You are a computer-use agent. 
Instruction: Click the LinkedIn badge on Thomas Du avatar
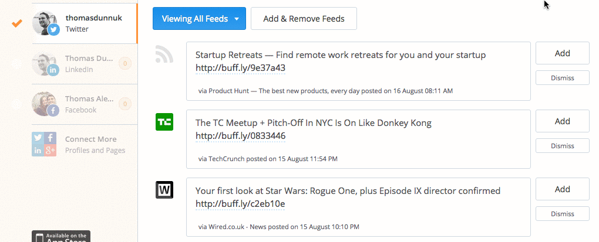click(53, 70)
